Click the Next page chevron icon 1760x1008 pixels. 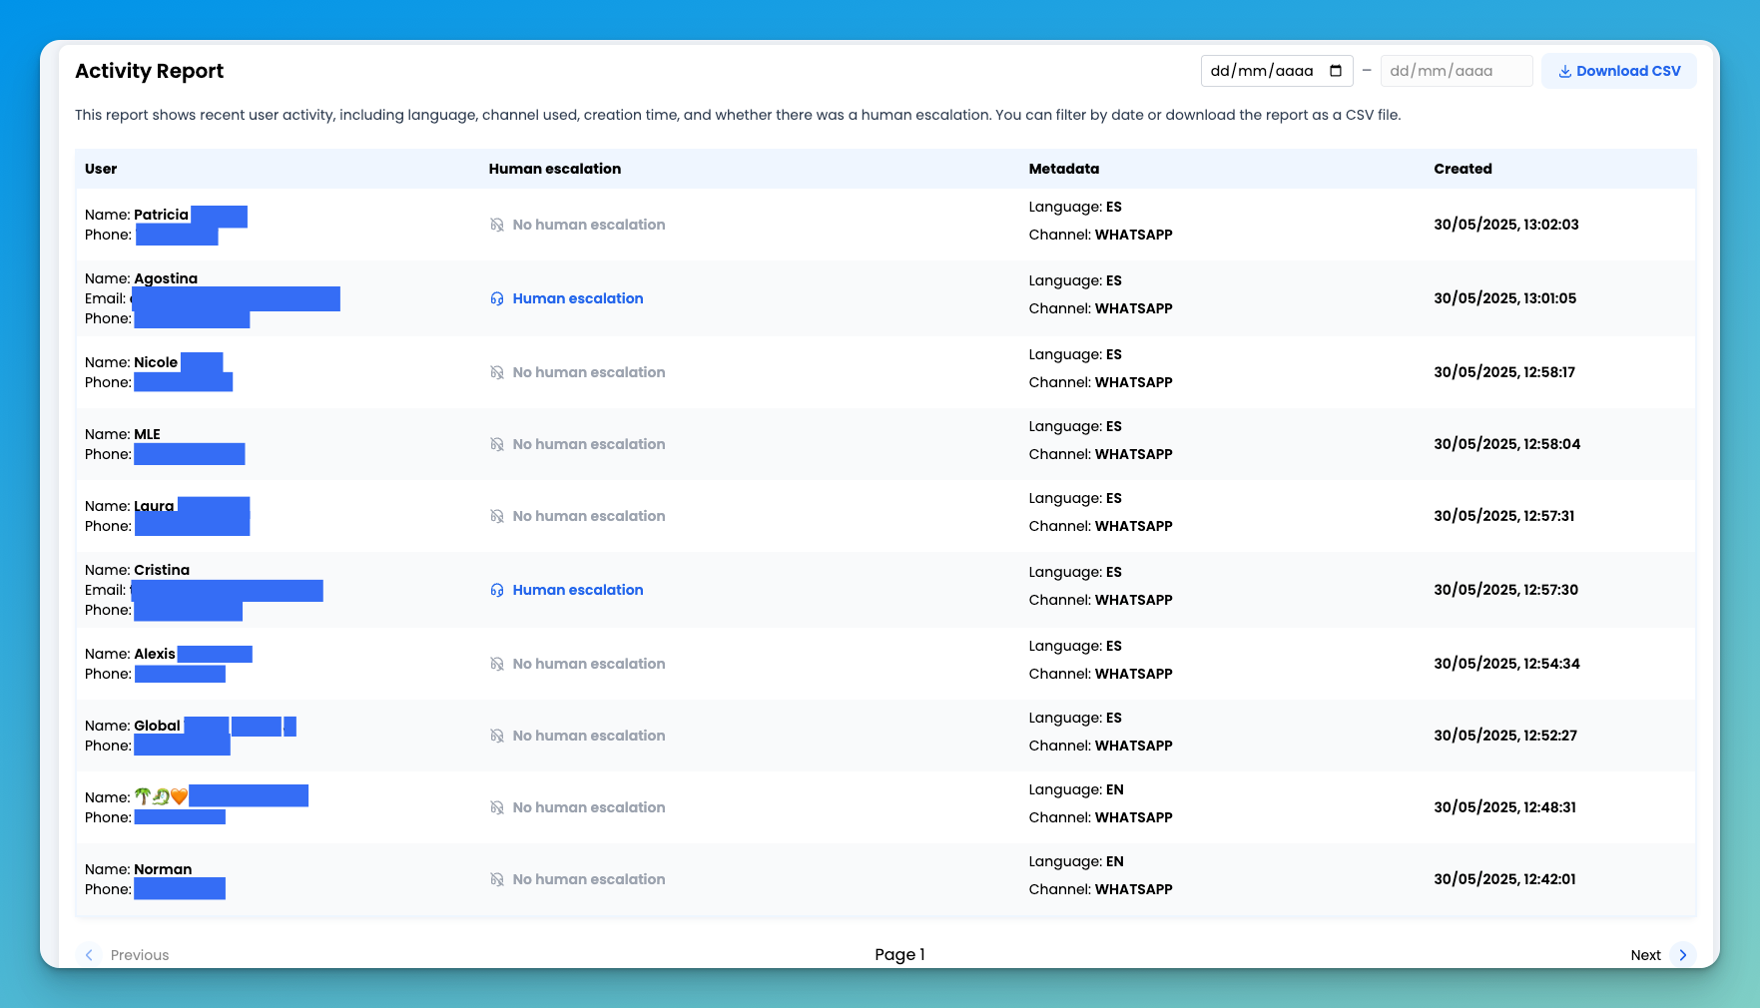[x=1683, y=955]
